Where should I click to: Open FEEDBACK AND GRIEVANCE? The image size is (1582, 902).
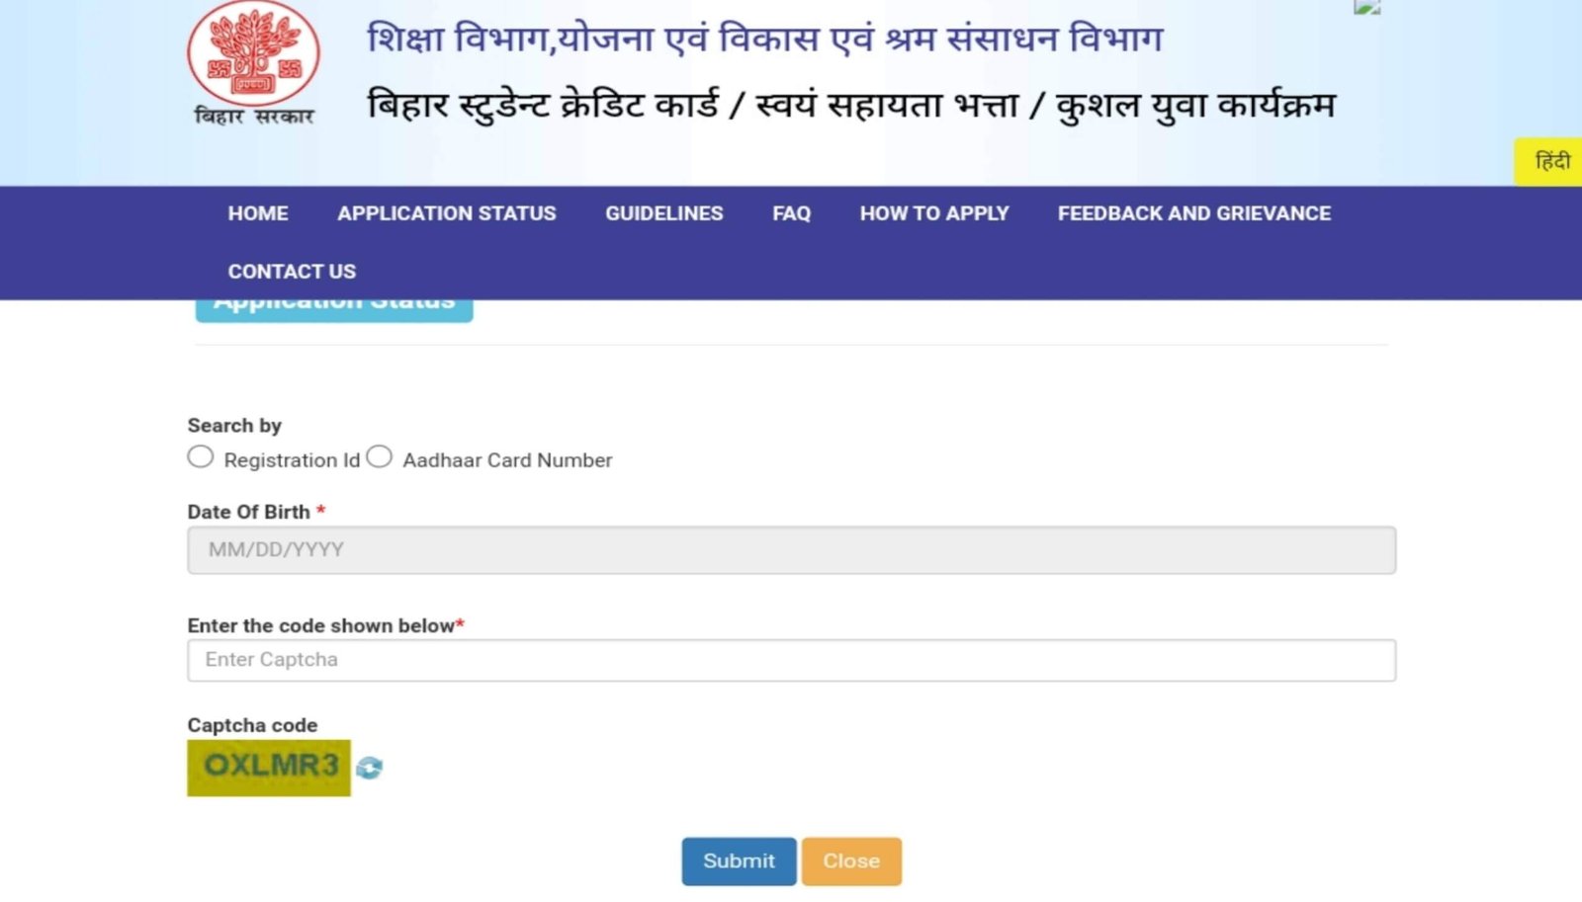tap(1193, 213)
